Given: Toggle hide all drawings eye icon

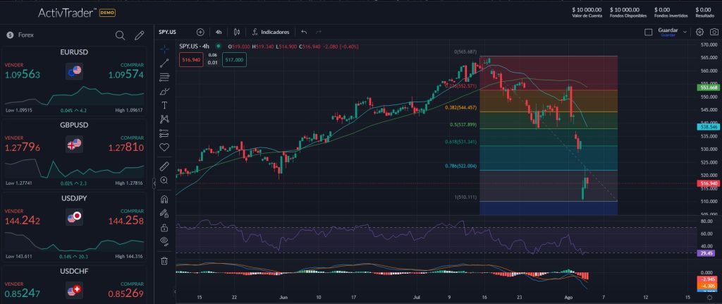Looking at the screenshot, I should [164, 241].
